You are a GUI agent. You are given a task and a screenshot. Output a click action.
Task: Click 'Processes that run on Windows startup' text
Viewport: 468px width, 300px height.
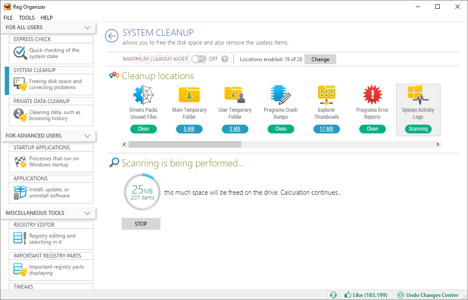pyautogui.click(x=54, y=162)
